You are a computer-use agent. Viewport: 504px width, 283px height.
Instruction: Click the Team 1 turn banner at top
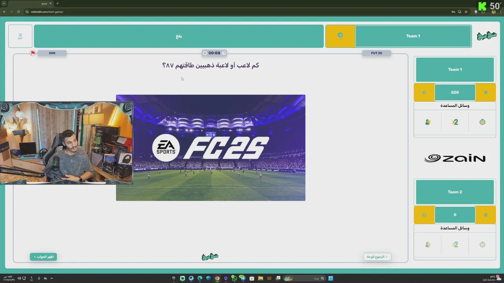pyautogui.click(x=413, y=36)
